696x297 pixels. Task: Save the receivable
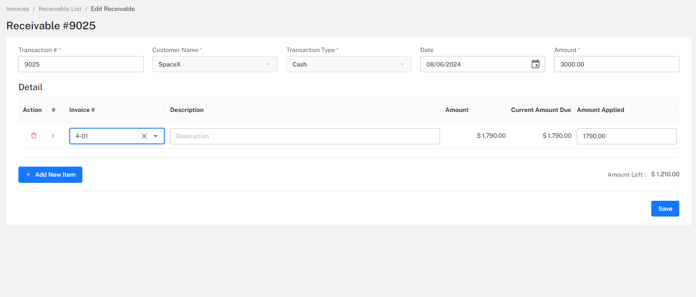tap(665, 209)
